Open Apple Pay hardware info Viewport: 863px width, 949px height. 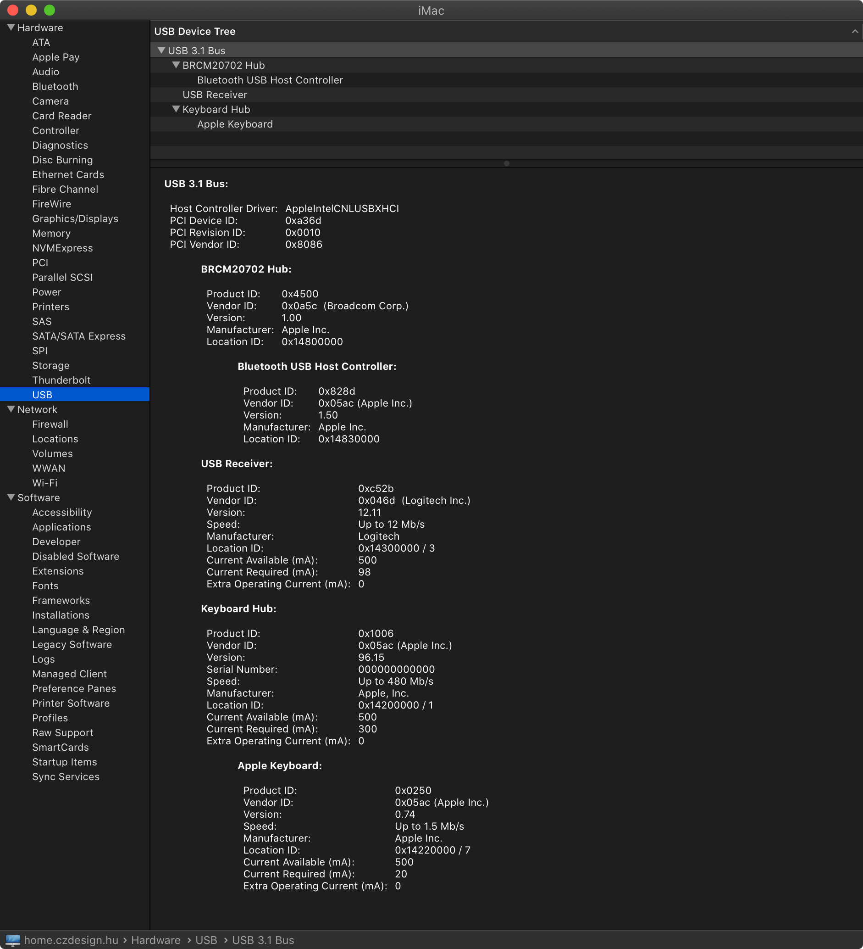click(x=55, y=57)
